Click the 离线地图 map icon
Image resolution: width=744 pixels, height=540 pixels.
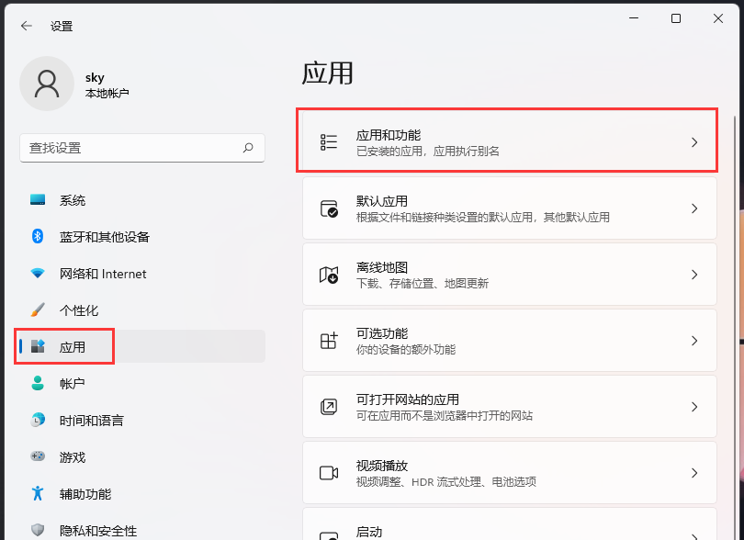[329, 276]
